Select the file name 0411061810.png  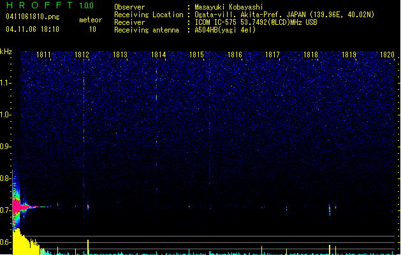pyautogui.click(x=33, y=17)
